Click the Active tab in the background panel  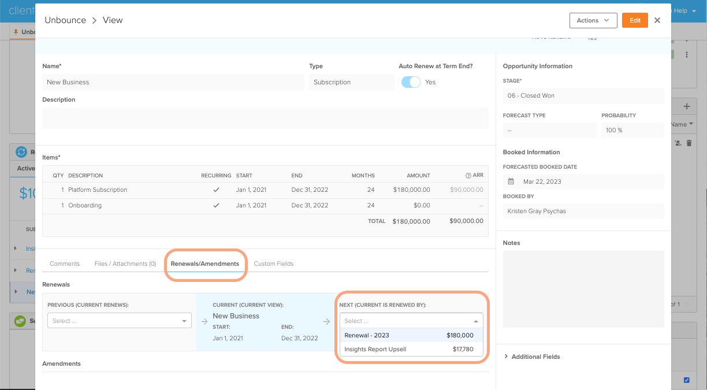pyautogui.click(x=25, y=169)
